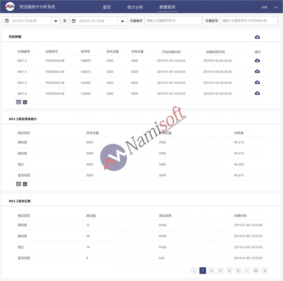283x281 pixels.
Task: Open the start date-time dropdown
Action: coord(55,21)
